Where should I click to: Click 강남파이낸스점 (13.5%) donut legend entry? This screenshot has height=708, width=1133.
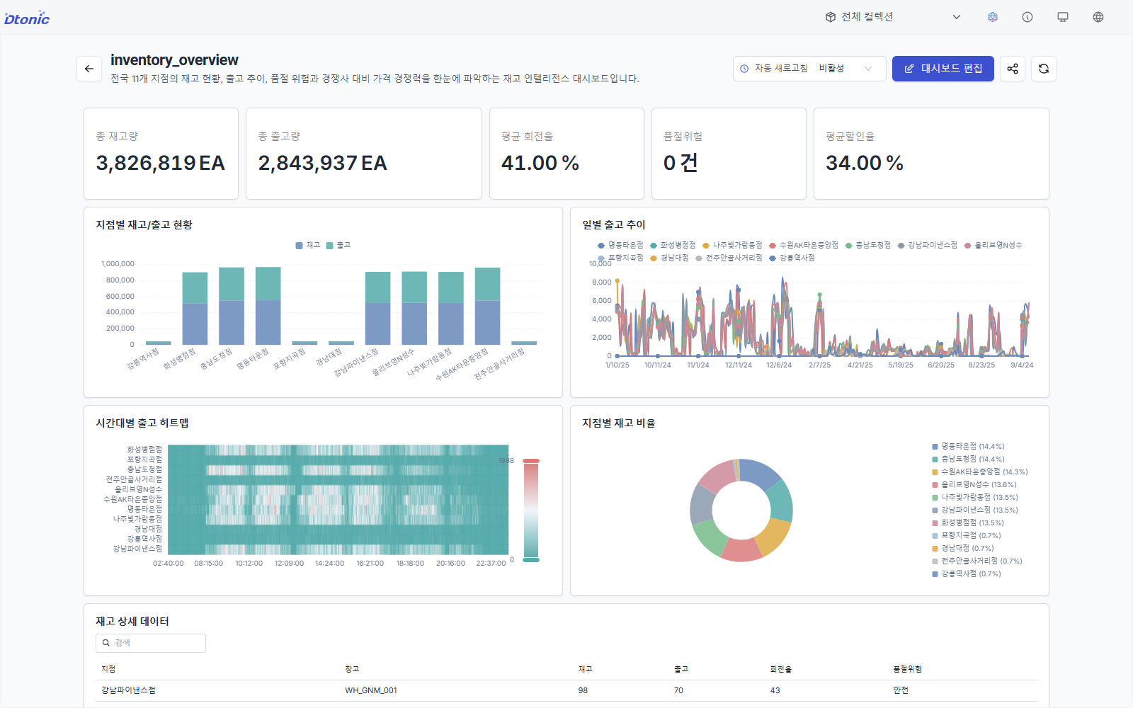pyautogui.click(x=975, y=510)
